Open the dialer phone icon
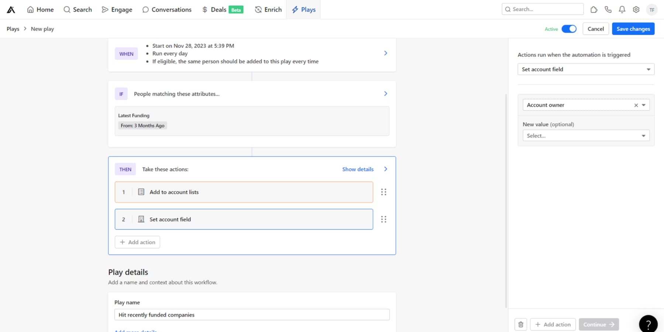The width and height of the screenshot is (664, 332). [608, 9]
